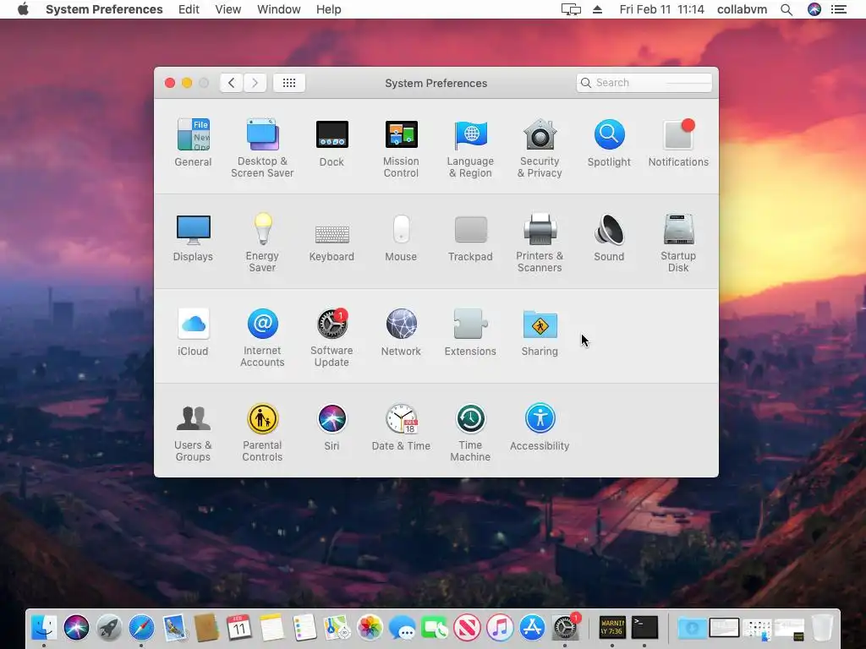This screenshot has width=866, height=649.
Task: Activate Siri from the menu bar
Action: click(x=814, y=9)
